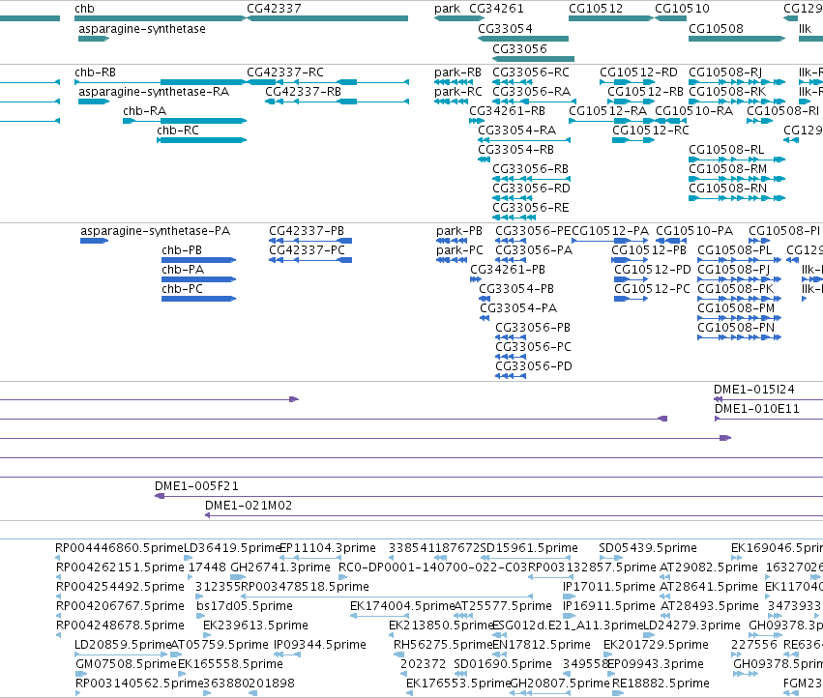Select the CG10508 gene bar
Screen dimensions: 823x698
click(737, 39)
